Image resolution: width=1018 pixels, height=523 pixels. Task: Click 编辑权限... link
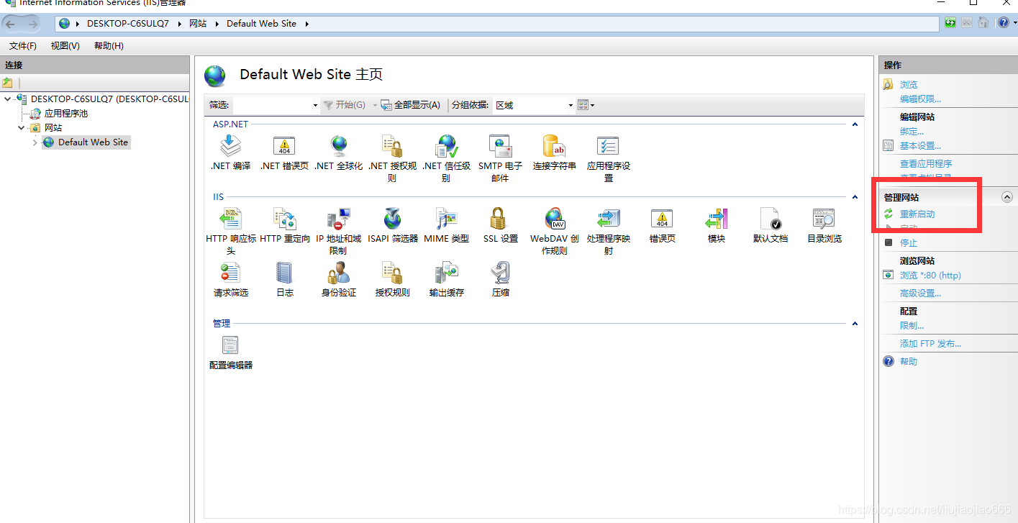[x=920, y=99]
